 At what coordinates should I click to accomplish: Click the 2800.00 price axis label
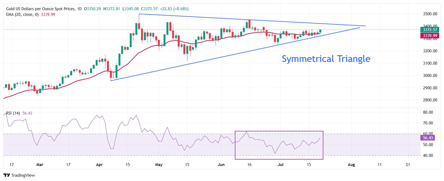430,100
